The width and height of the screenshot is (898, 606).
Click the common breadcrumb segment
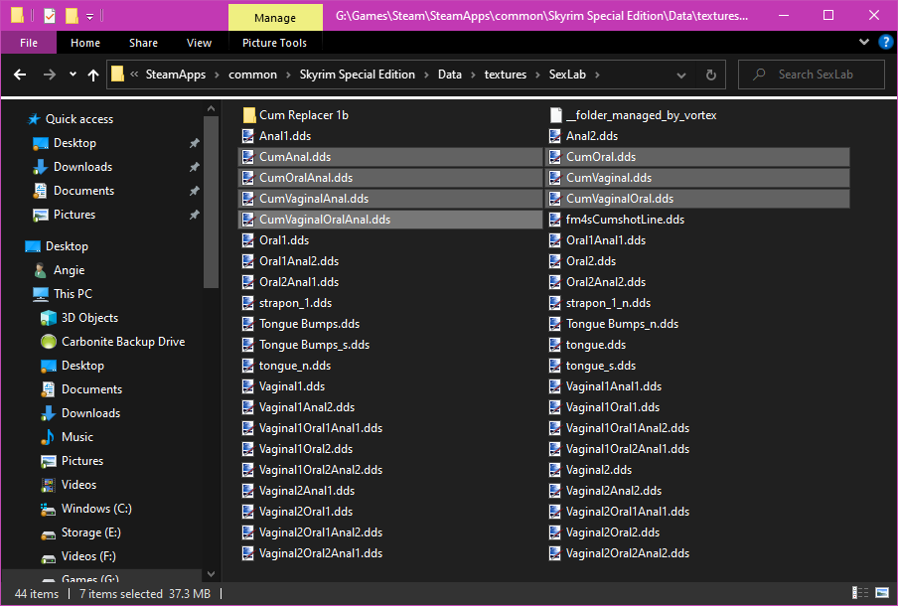[x=252, y=75]
